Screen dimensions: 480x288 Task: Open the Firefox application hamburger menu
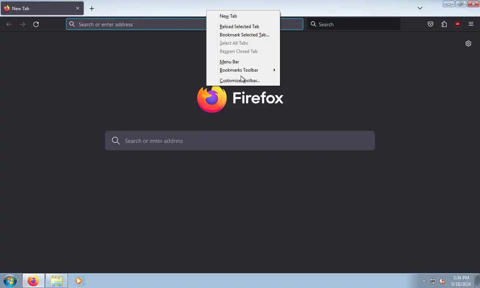point(471,24)
